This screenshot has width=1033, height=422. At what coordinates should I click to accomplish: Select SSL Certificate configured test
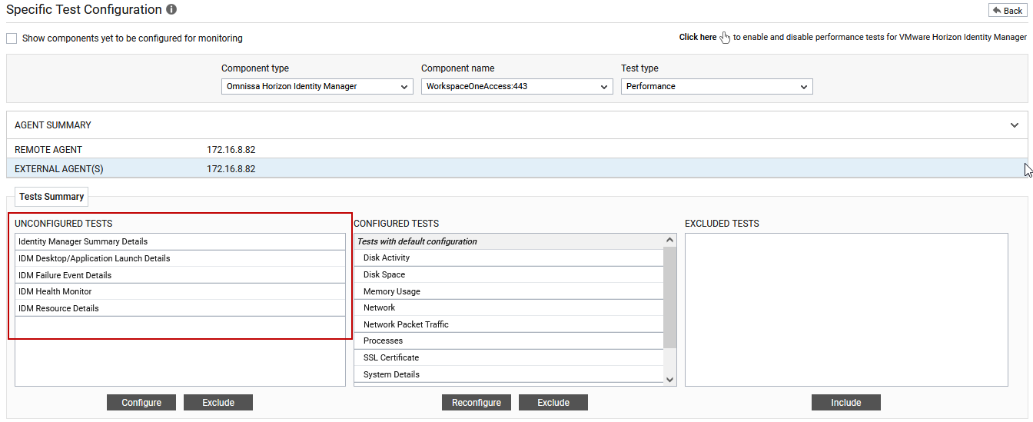tap(509, 357)
